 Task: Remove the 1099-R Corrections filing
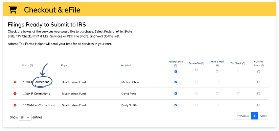(x=15, y=94)
